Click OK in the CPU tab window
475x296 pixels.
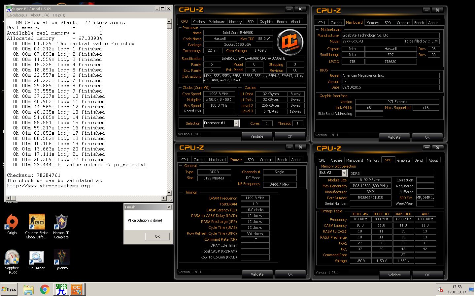click(x=290, y=136)
